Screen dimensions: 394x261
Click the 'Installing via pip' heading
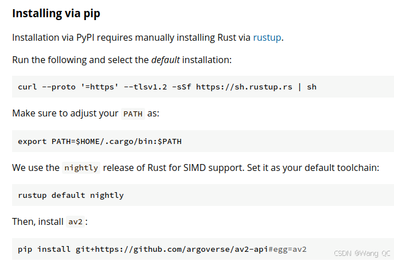[x=56, y=13]
